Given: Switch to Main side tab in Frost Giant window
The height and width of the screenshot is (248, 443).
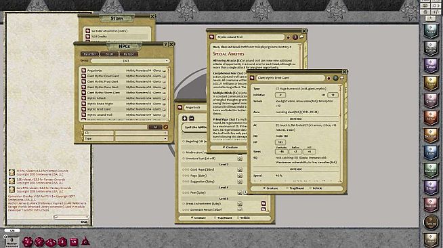Looking at the screenshot, I should point(345,90).
